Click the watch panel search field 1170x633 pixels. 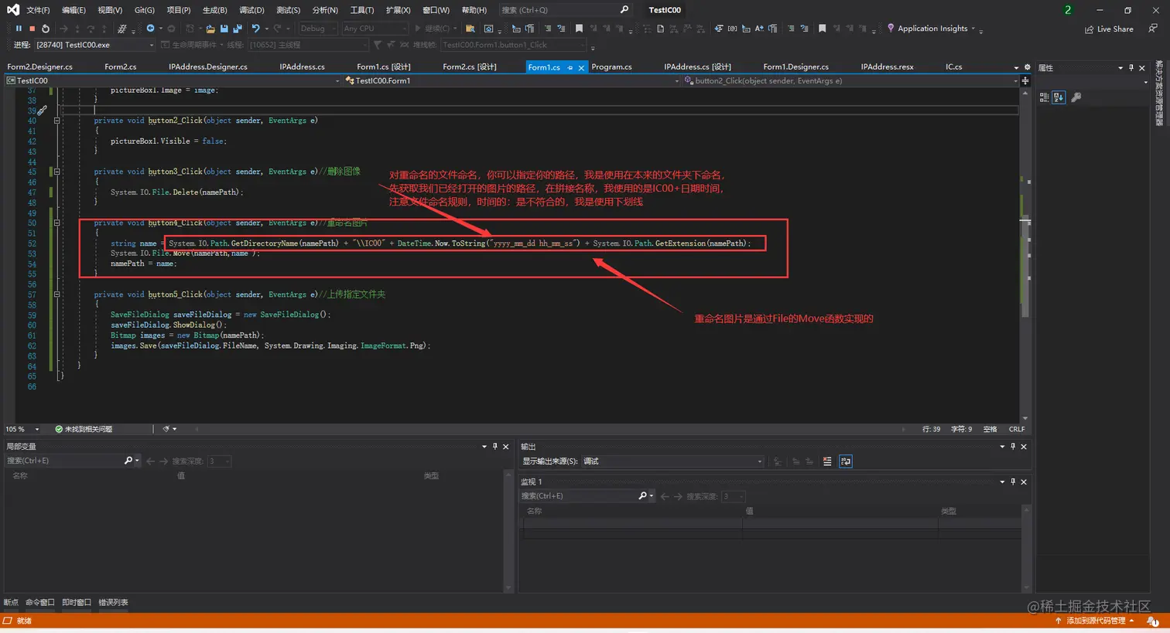click(x=577, y=496)
